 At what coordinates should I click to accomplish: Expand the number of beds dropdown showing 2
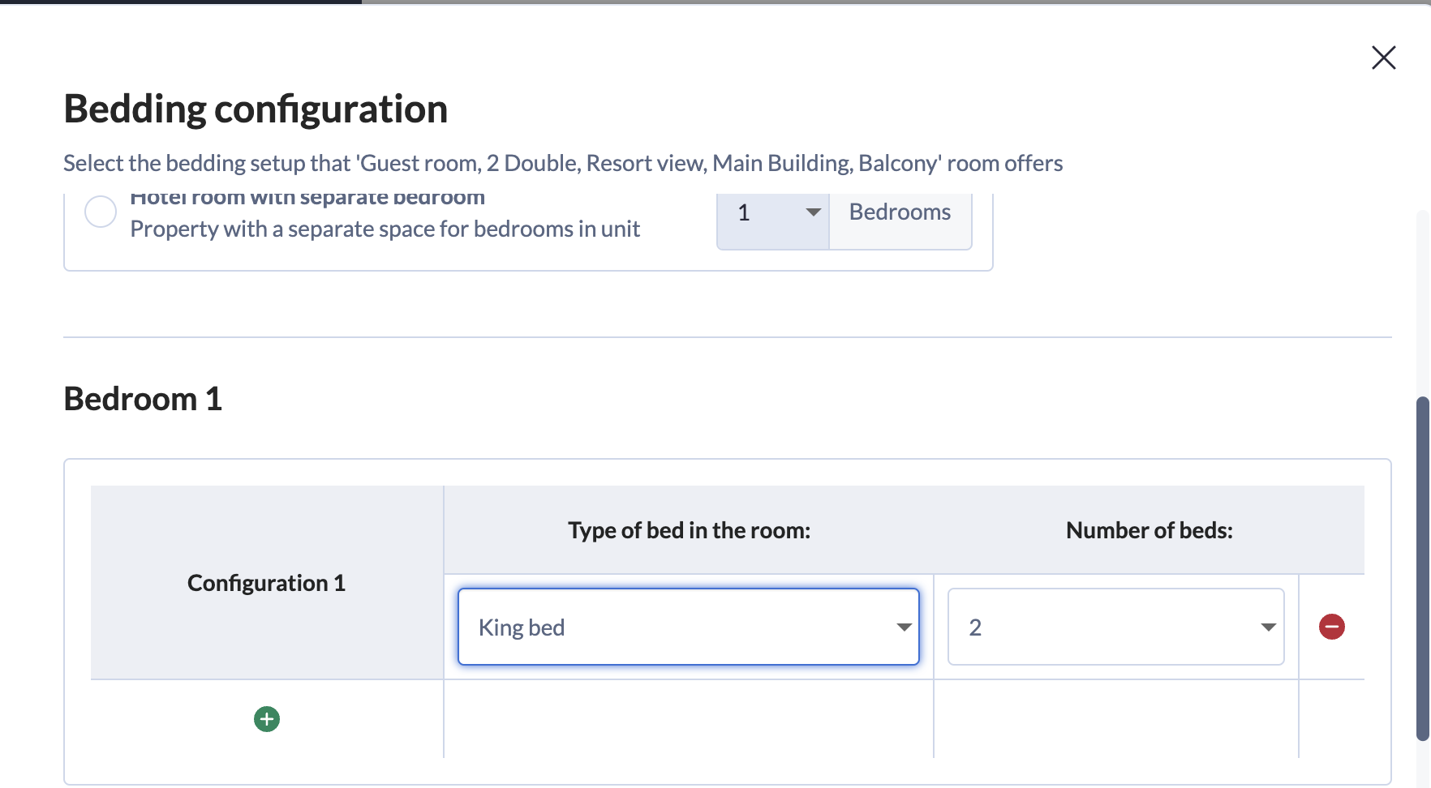point(1115,627)
